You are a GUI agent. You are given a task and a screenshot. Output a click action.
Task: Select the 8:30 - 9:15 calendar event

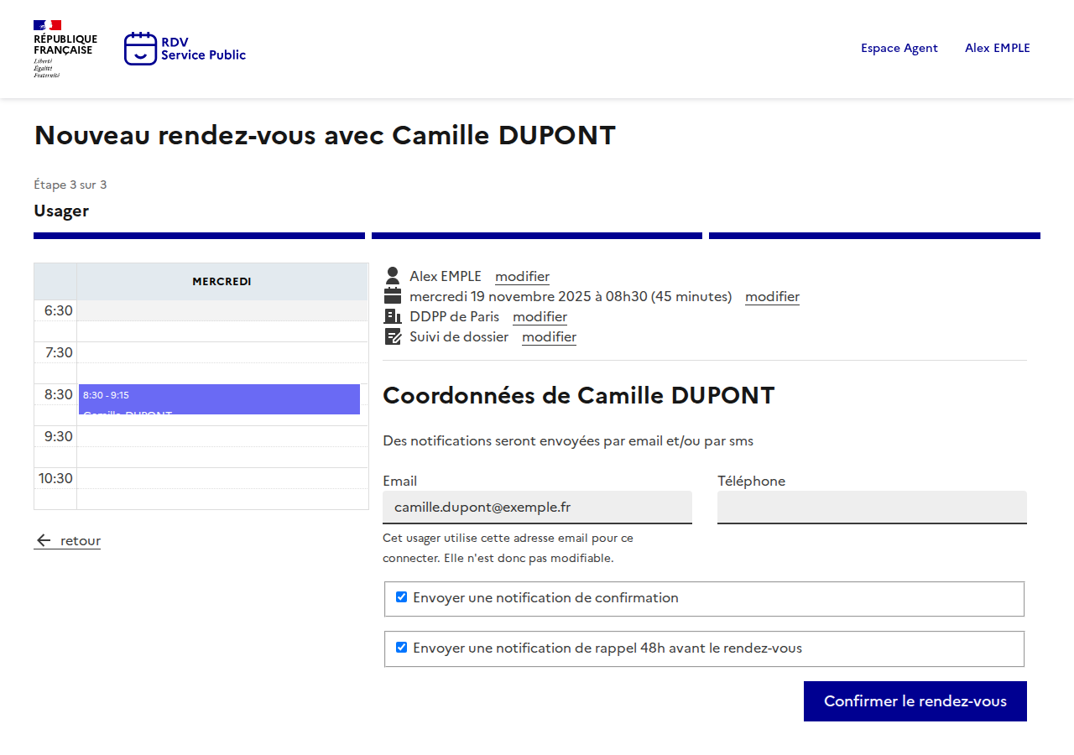click(x=219, y=398)
